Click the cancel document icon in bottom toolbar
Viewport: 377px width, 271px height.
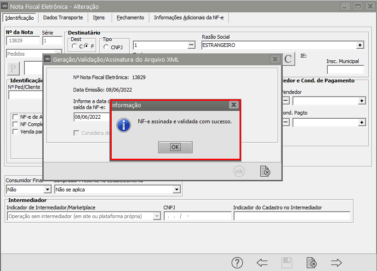click(x=312, y=263)
